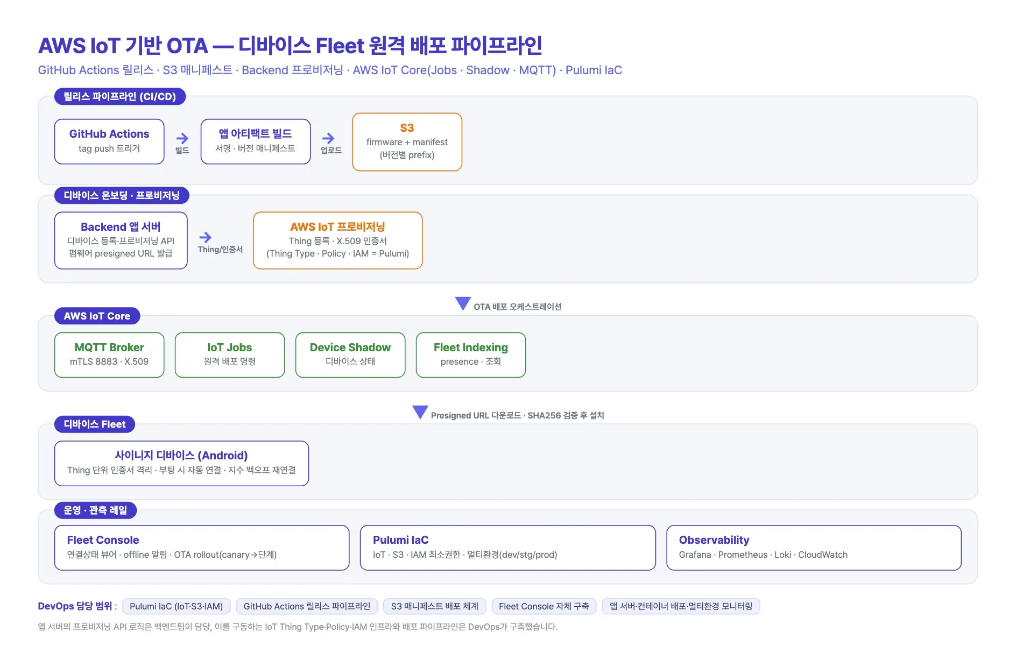Click the text 'mTLS 8883 · X.509'

click(x=109, y=361)
